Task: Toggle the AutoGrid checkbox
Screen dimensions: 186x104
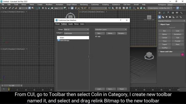Action: coord(168,27)
